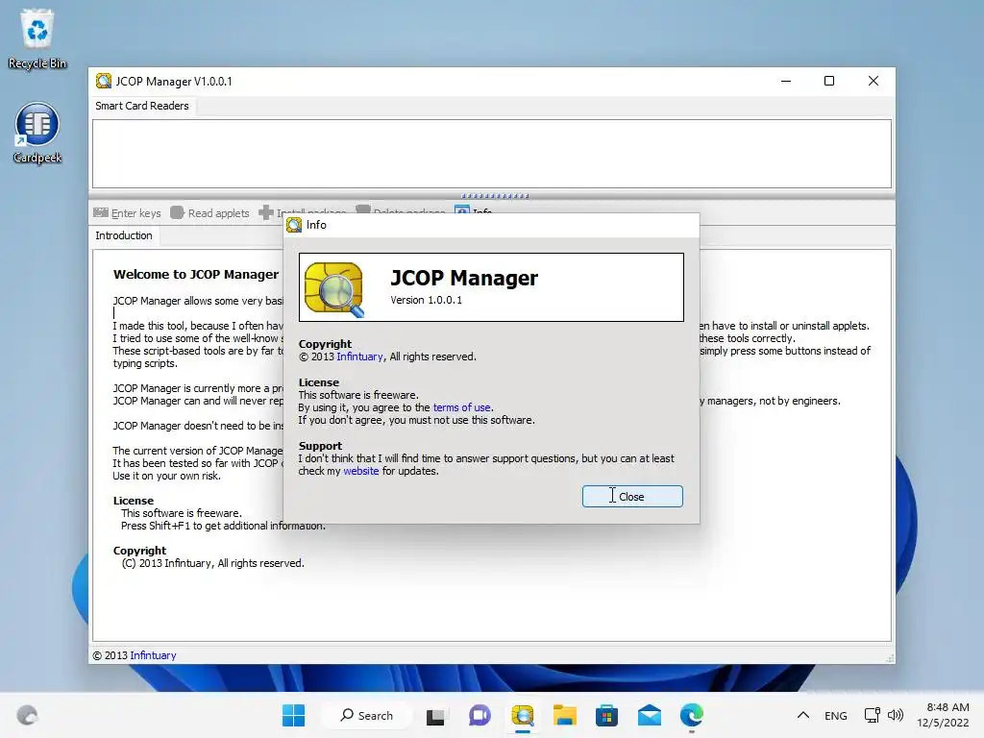This screenshot has width=984, height=738.
Task: Open Microsoft Edge from the taskbar
Action: pos(692,715)
